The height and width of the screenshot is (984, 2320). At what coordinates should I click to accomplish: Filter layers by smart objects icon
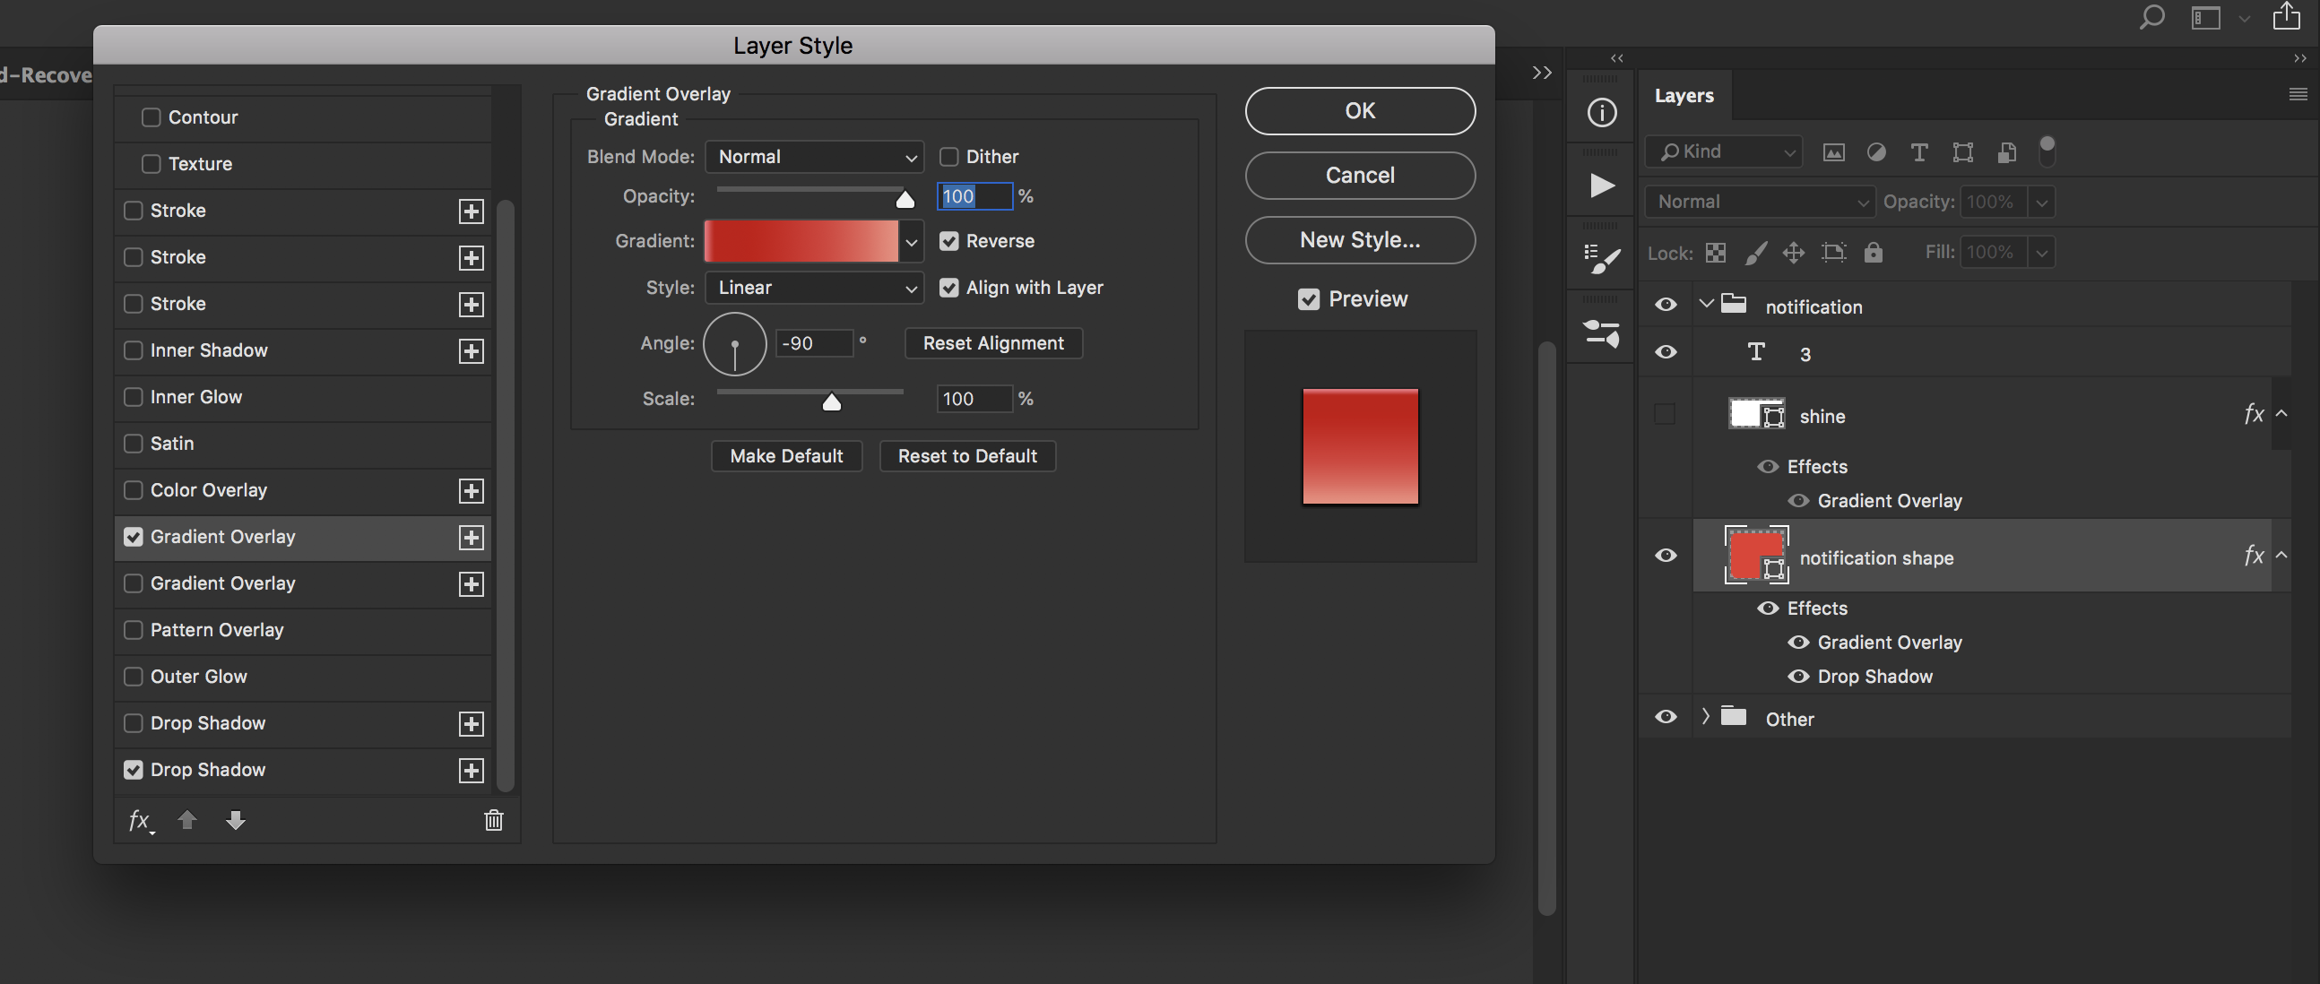[2005, 152]
